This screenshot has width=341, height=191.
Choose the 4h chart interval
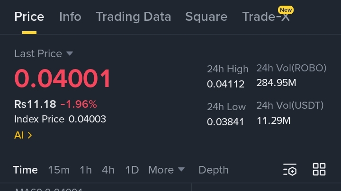pyautogui.click(x=108, y=170)
